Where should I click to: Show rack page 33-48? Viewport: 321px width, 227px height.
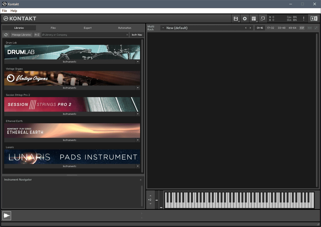tap(281, 28)
